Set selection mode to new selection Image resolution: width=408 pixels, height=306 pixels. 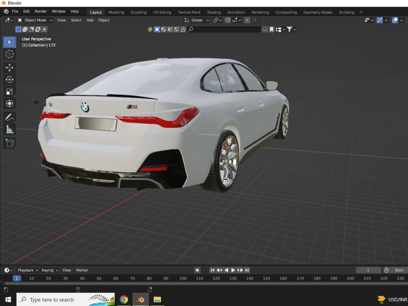[x=18, y=29]
